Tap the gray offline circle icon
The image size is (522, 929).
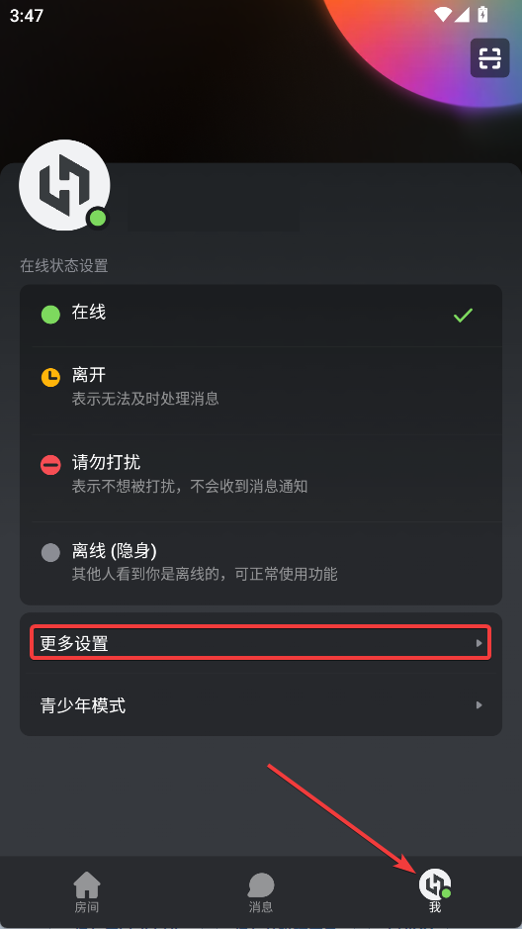[x=50, y=553]
